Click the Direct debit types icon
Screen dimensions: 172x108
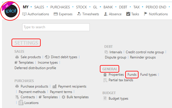coord(47,57)
